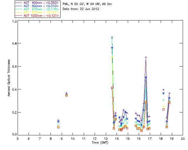Viewport: 188px width, 150px height.
Task: Click the PML station location text
Action: coord(87,4)
